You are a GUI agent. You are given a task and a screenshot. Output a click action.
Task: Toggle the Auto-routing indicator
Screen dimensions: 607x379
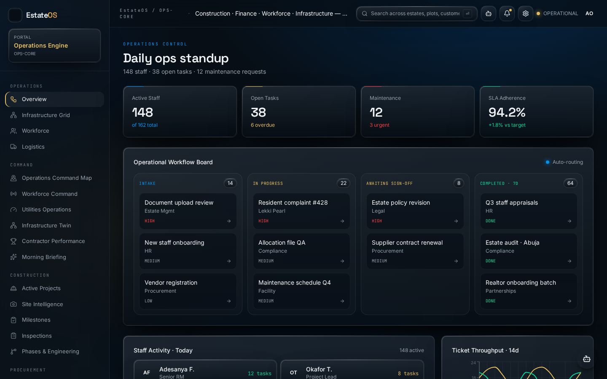(564, 162)
